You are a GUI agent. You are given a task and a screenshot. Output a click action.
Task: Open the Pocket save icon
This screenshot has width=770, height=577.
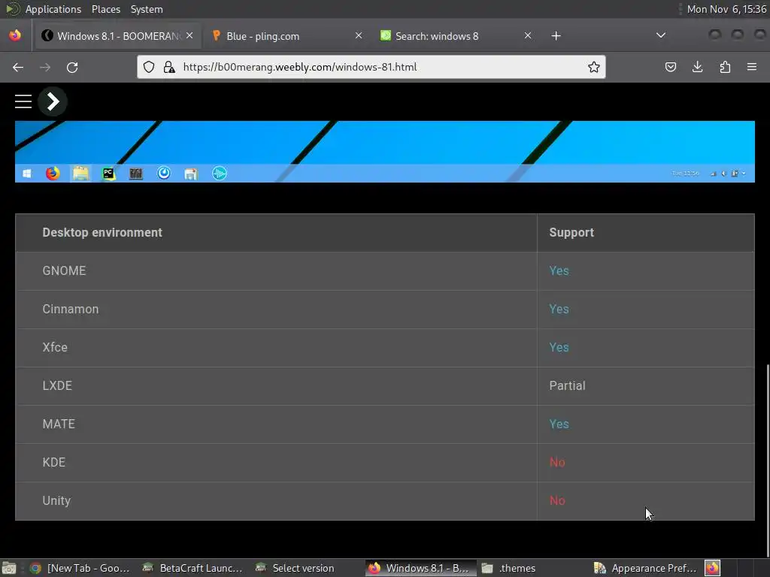[670, 67]
